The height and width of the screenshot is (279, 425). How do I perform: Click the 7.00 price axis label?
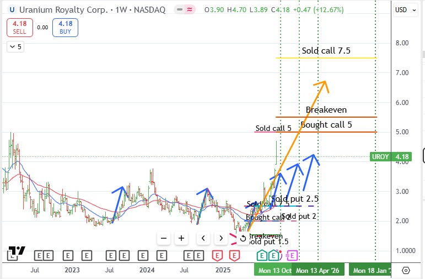402,73
